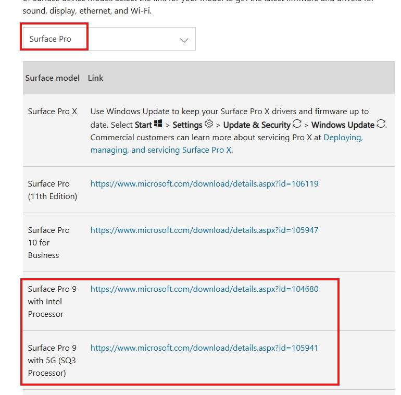Click the Settings gear icon
This screenshot has width=401, height=395.
point(209,124)
